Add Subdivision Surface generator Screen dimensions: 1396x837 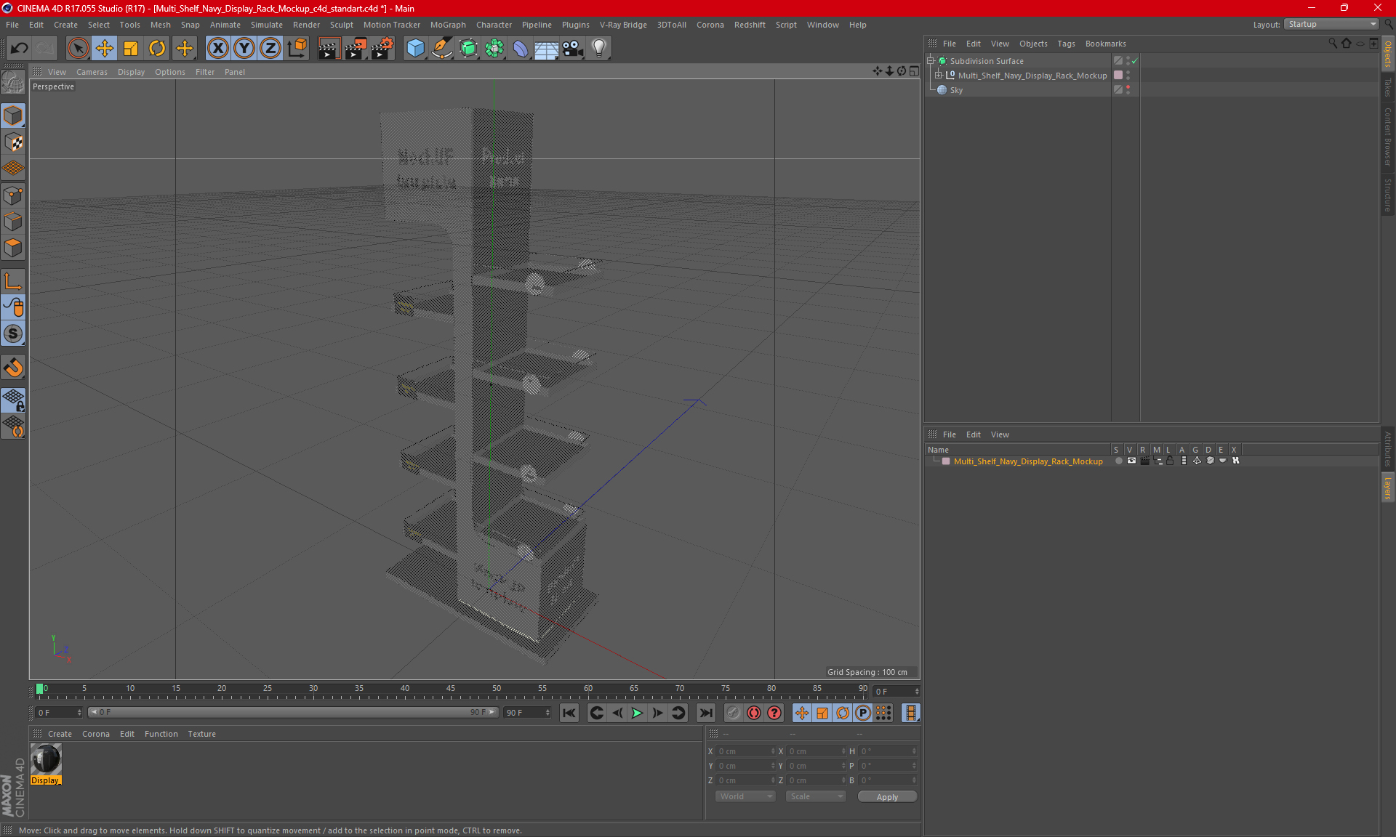point(468,48)
